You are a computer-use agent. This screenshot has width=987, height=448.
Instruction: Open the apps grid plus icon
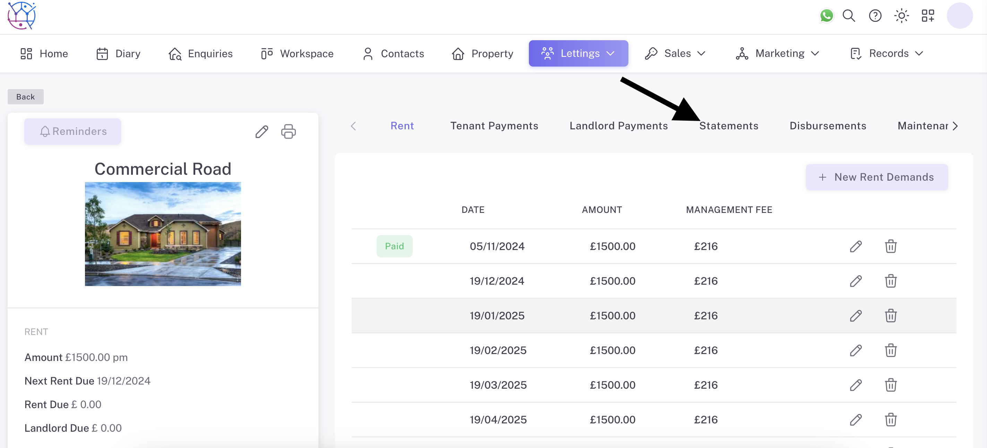928,16
